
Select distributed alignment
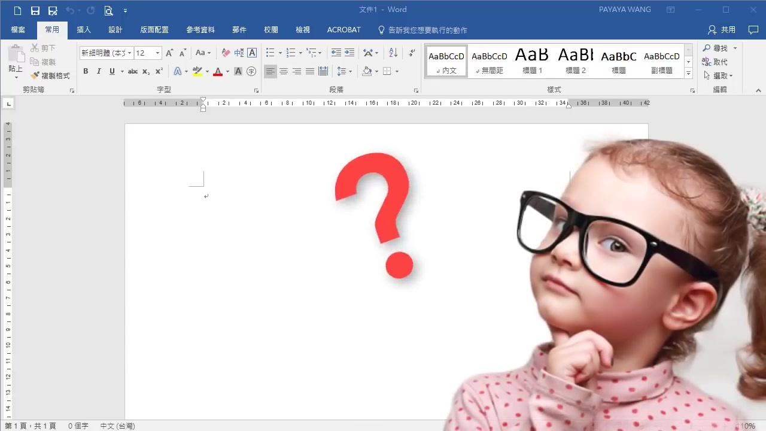coord(323,71)
